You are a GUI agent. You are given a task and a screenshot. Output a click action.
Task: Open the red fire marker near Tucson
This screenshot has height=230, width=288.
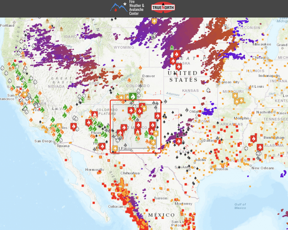(102, 146)
